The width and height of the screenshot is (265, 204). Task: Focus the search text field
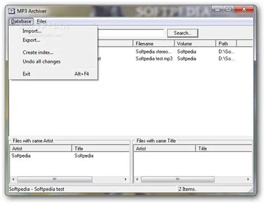[x=130, y=33]
